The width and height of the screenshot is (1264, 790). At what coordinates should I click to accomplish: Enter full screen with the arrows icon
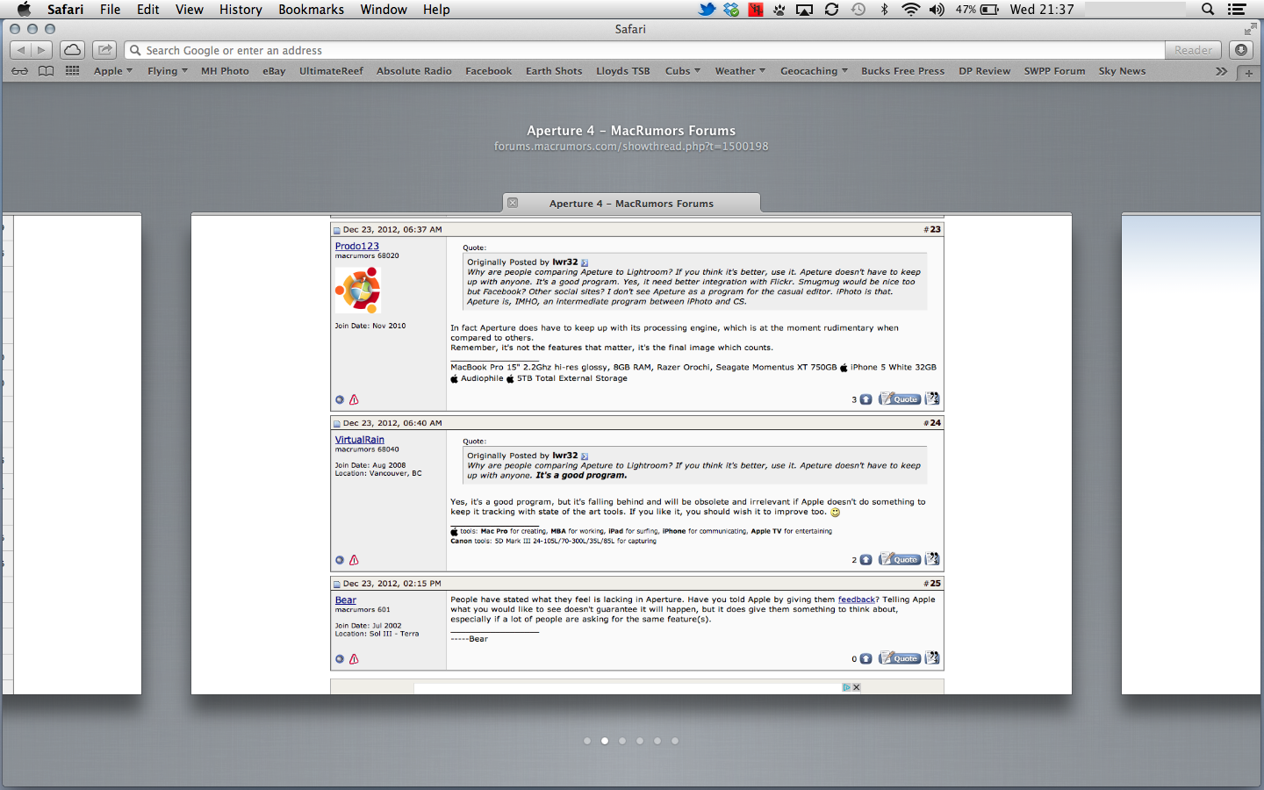(x=1251, y=29)
